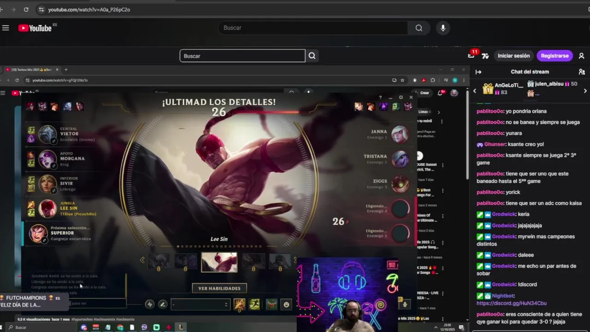Viewport: 590px width, 332px height.
Task: Open the runes quick-edit icon
Action: click(149, 304)
